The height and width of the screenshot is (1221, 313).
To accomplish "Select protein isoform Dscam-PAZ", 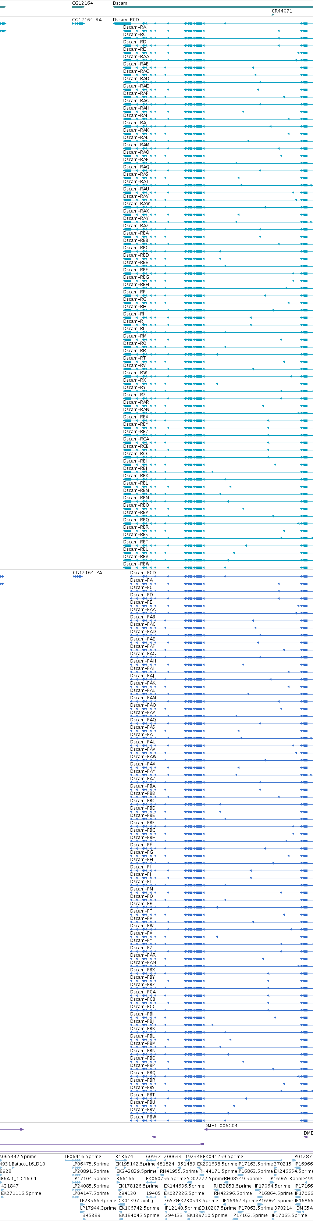I will coord(143,778).
